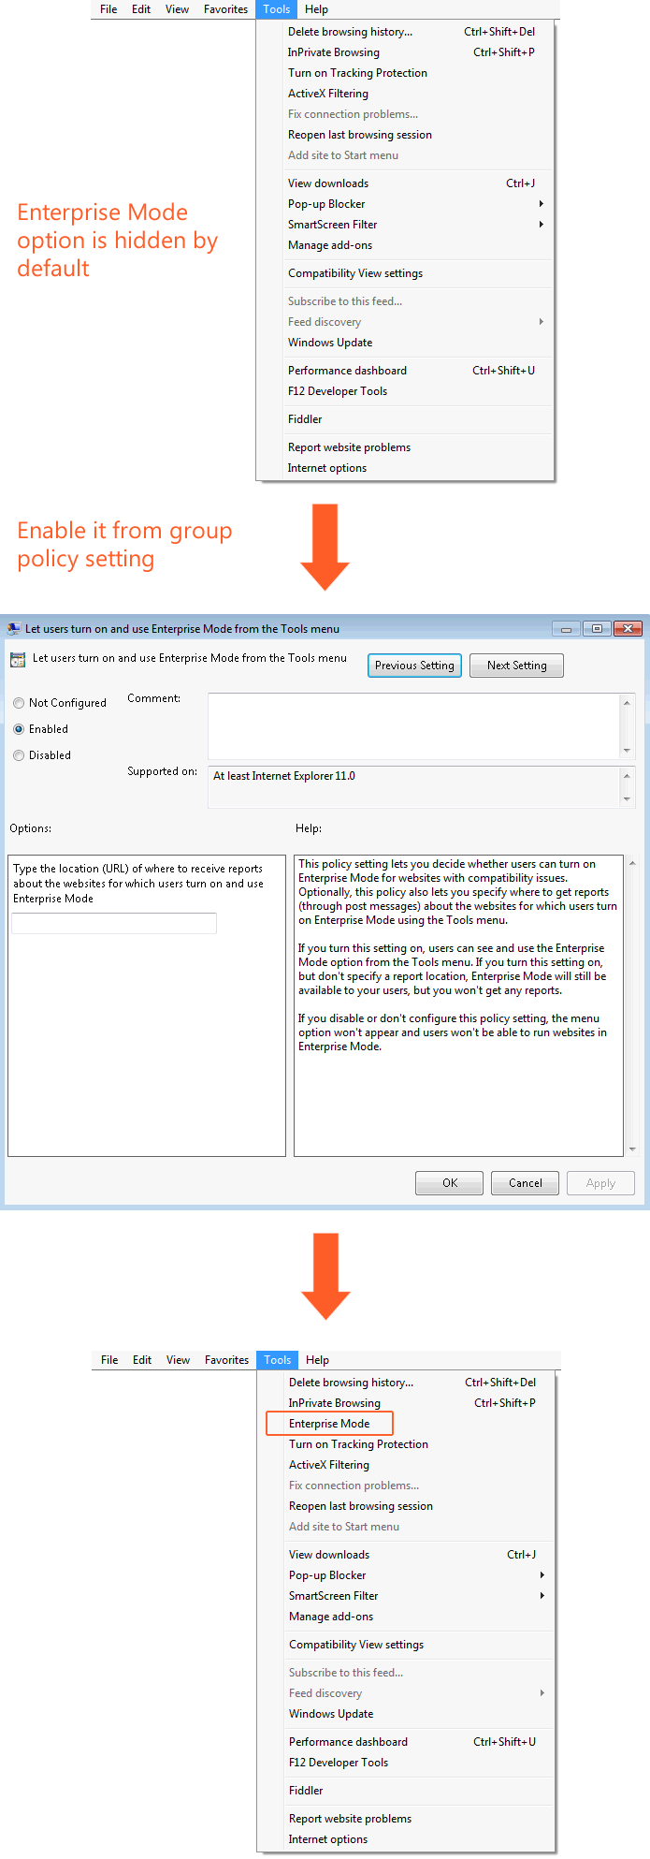Click the Comment box scroll-up arrow

[627, 703]
